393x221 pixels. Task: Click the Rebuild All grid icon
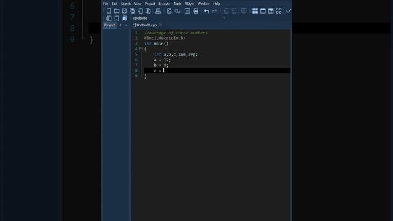(279, 11)
